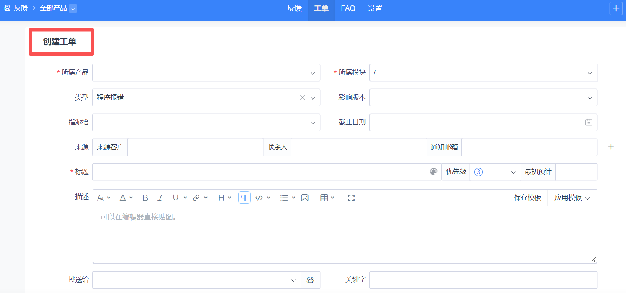Open the deadline calendar picker

(588, 122)
